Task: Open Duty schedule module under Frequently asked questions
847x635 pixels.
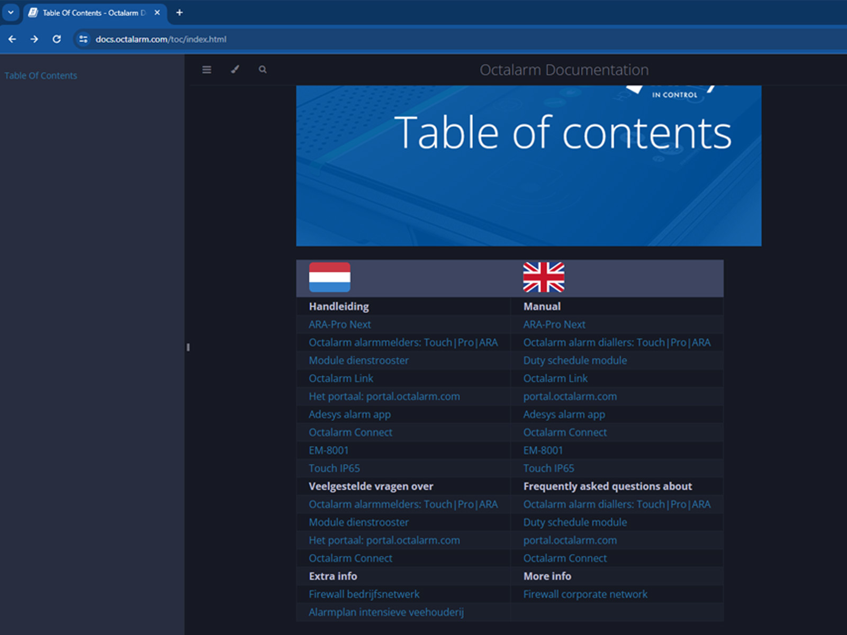Action: point(575,522)
